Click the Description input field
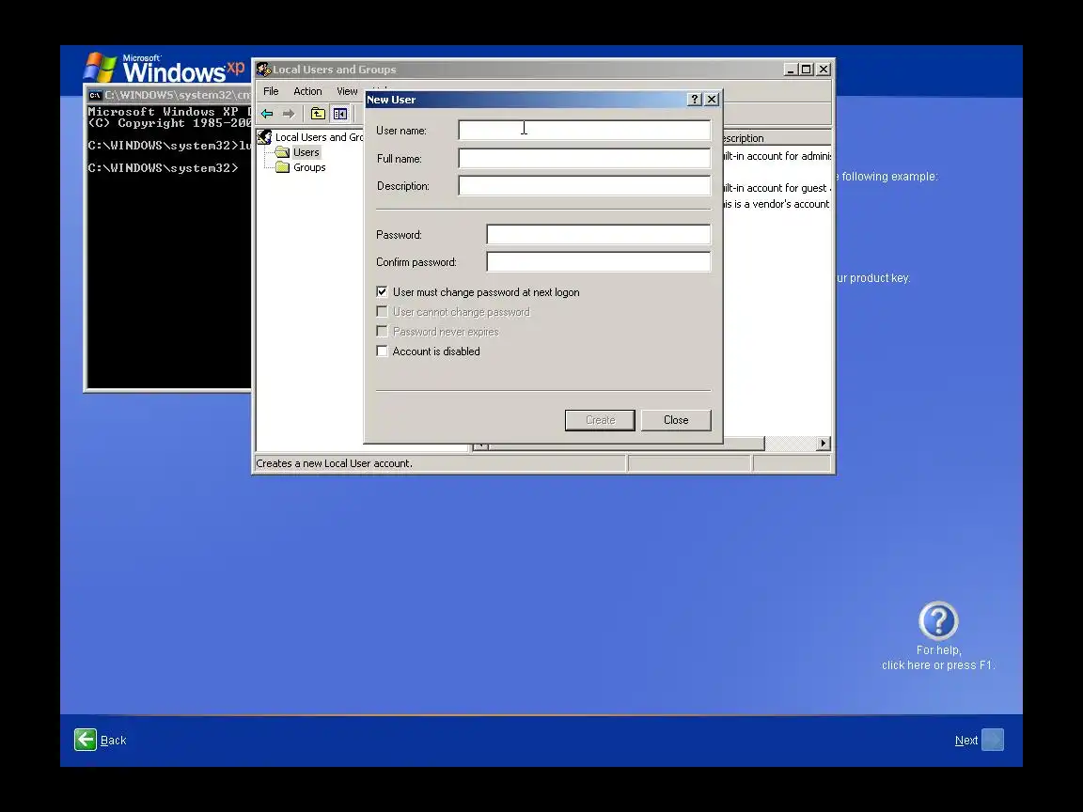 [585, 186]
